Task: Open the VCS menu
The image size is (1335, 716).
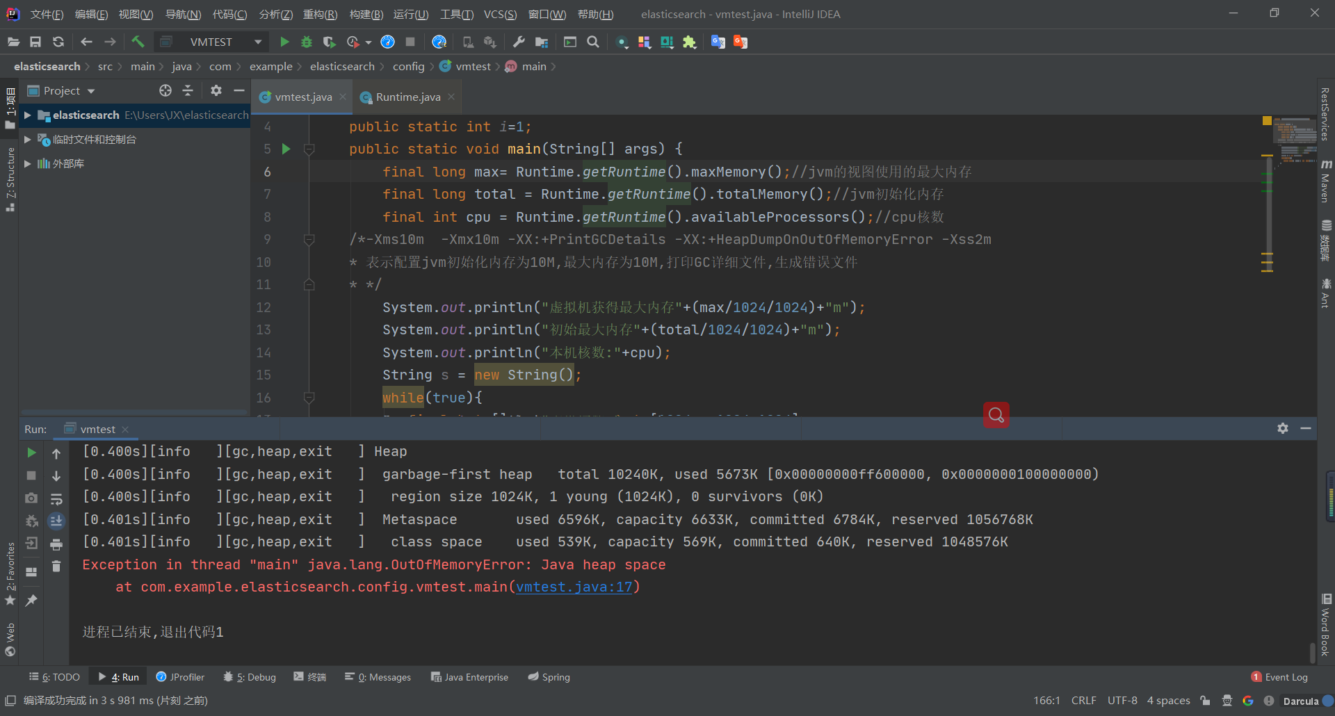Action: click(500, 14)
